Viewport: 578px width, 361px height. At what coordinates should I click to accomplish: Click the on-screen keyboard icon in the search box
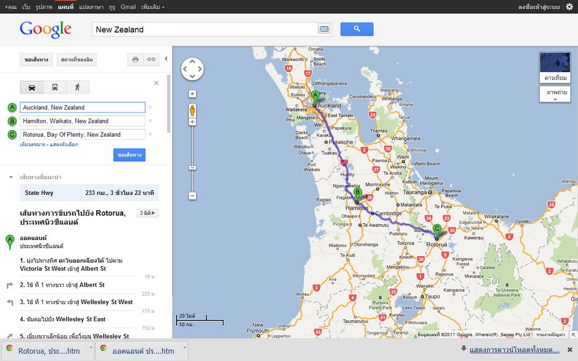pos(324,29)
